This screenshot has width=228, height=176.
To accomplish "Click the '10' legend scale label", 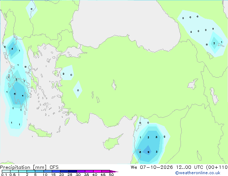I will [45, 175].
